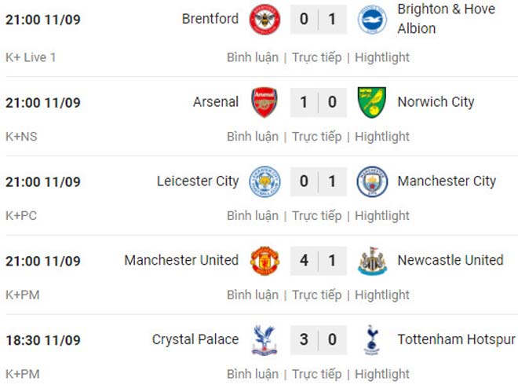Click the Manchester City crest
Viewport: 518px width, 392px height.
click(x=372, y=181)
